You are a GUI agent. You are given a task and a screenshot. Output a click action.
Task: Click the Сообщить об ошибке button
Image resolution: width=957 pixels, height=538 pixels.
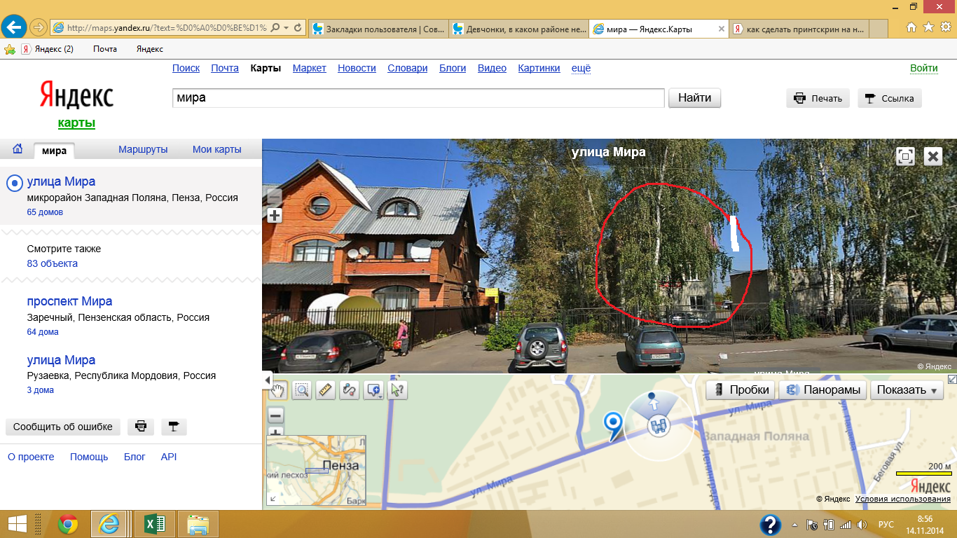point(63,427)
